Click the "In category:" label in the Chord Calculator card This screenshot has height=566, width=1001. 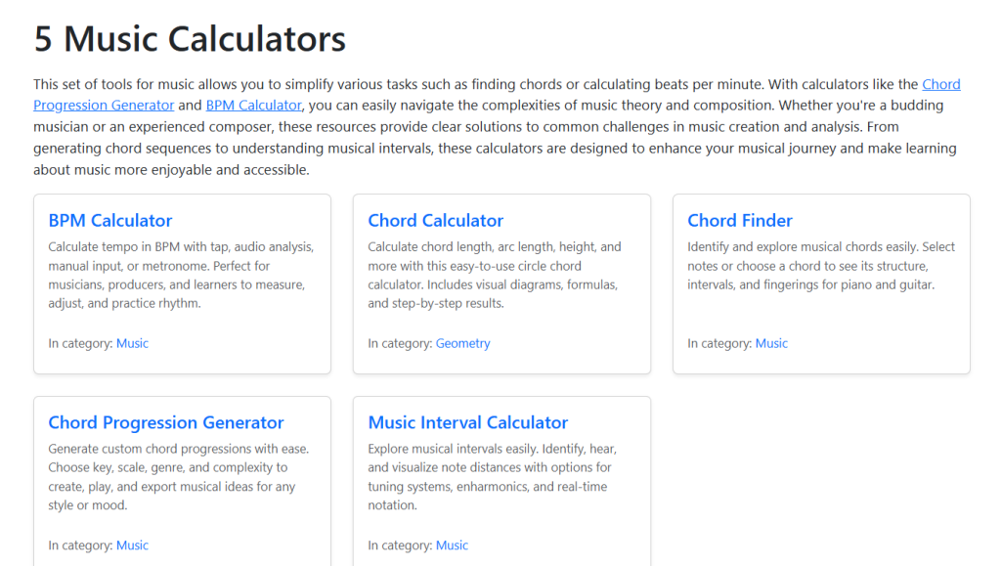click(400, 344)
